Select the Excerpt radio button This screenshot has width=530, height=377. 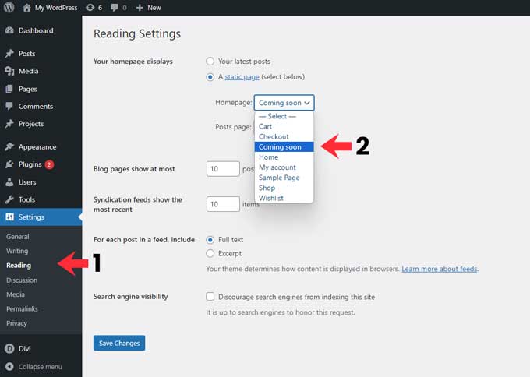coord(210,253)
